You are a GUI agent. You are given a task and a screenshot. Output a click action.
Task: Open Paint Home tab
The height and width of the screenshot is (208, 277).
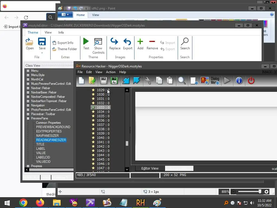pos(81,15)
